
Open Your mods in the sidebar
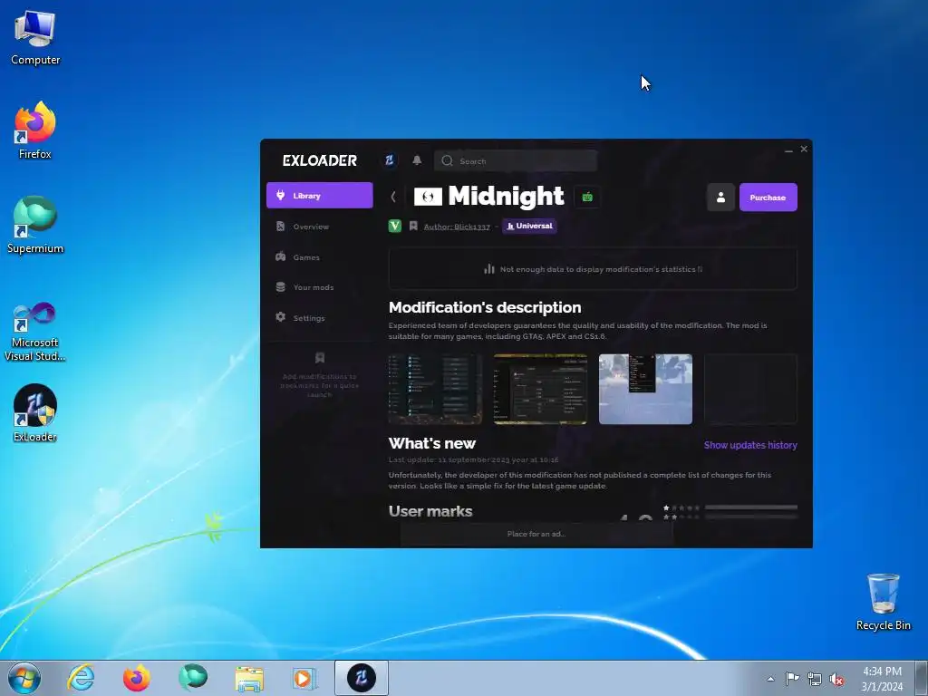coord(320,287)
